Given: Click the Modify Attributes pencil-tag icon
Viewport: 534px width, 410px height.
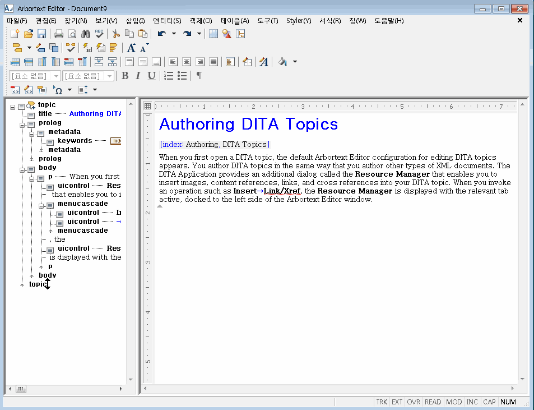Looking at the screenshot, I should (x=40, y=48).
